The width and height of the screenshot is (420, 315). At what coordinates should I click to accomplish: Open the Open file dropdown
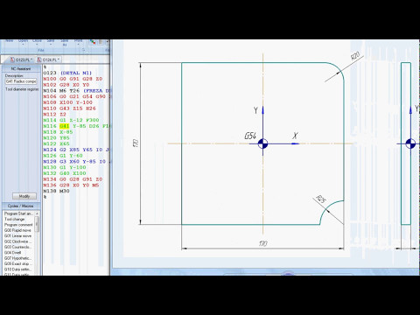(x=24, y=43)
